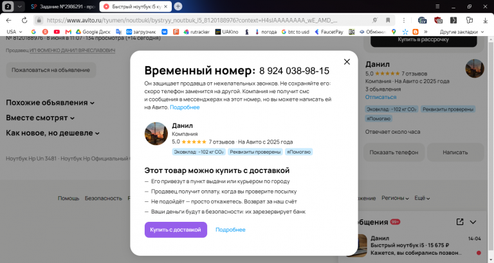Open the Yandex bookmark icon
The image size is (494, 263).
[x=45, y=32]
